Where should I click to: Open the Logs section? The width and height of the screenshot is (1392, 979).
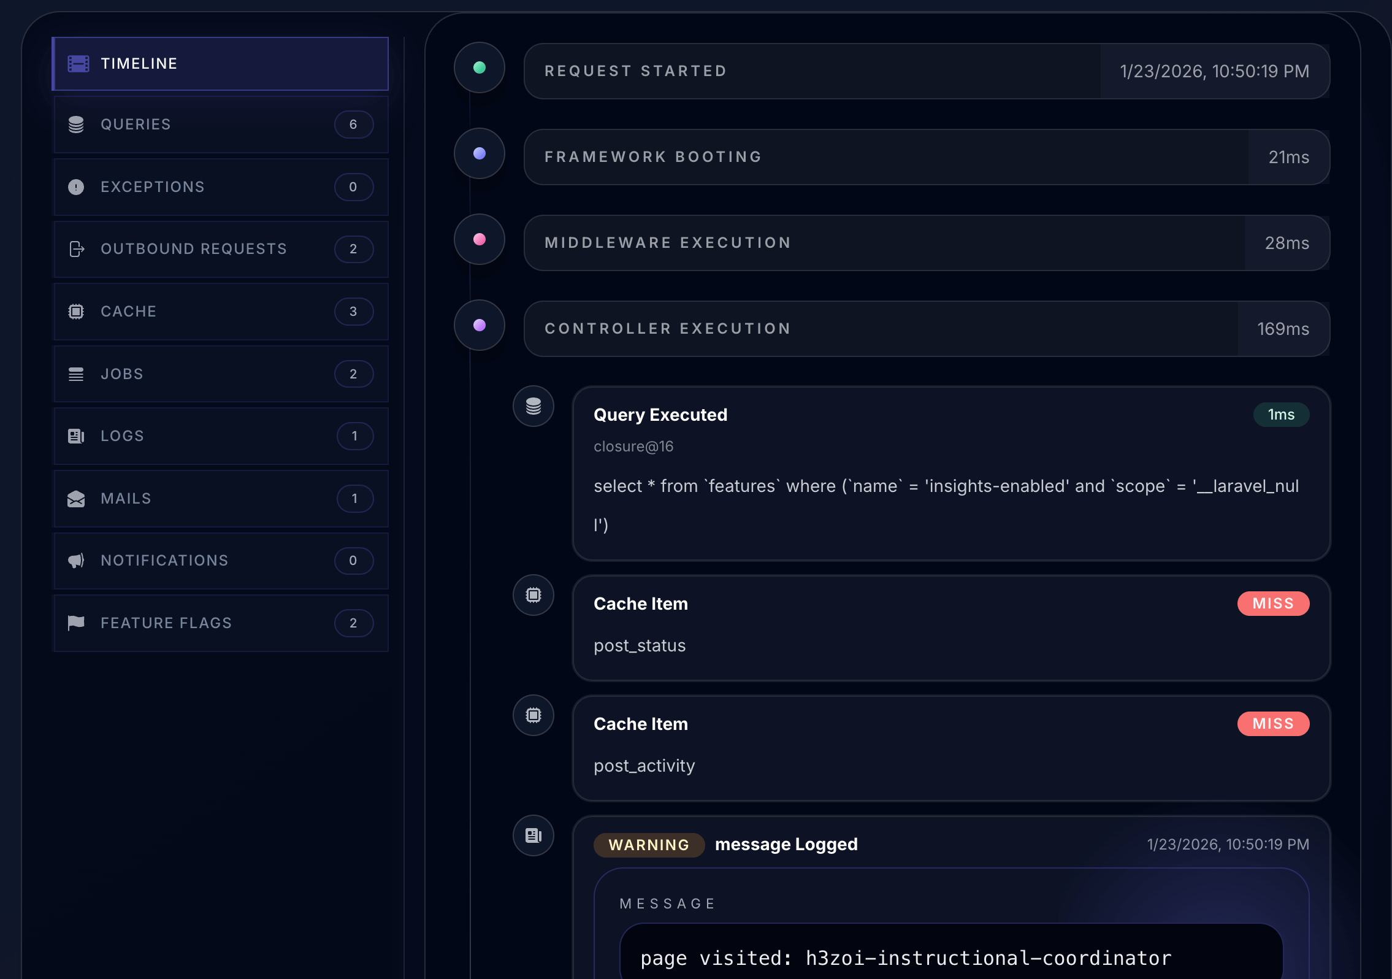(x=221, y=436)
